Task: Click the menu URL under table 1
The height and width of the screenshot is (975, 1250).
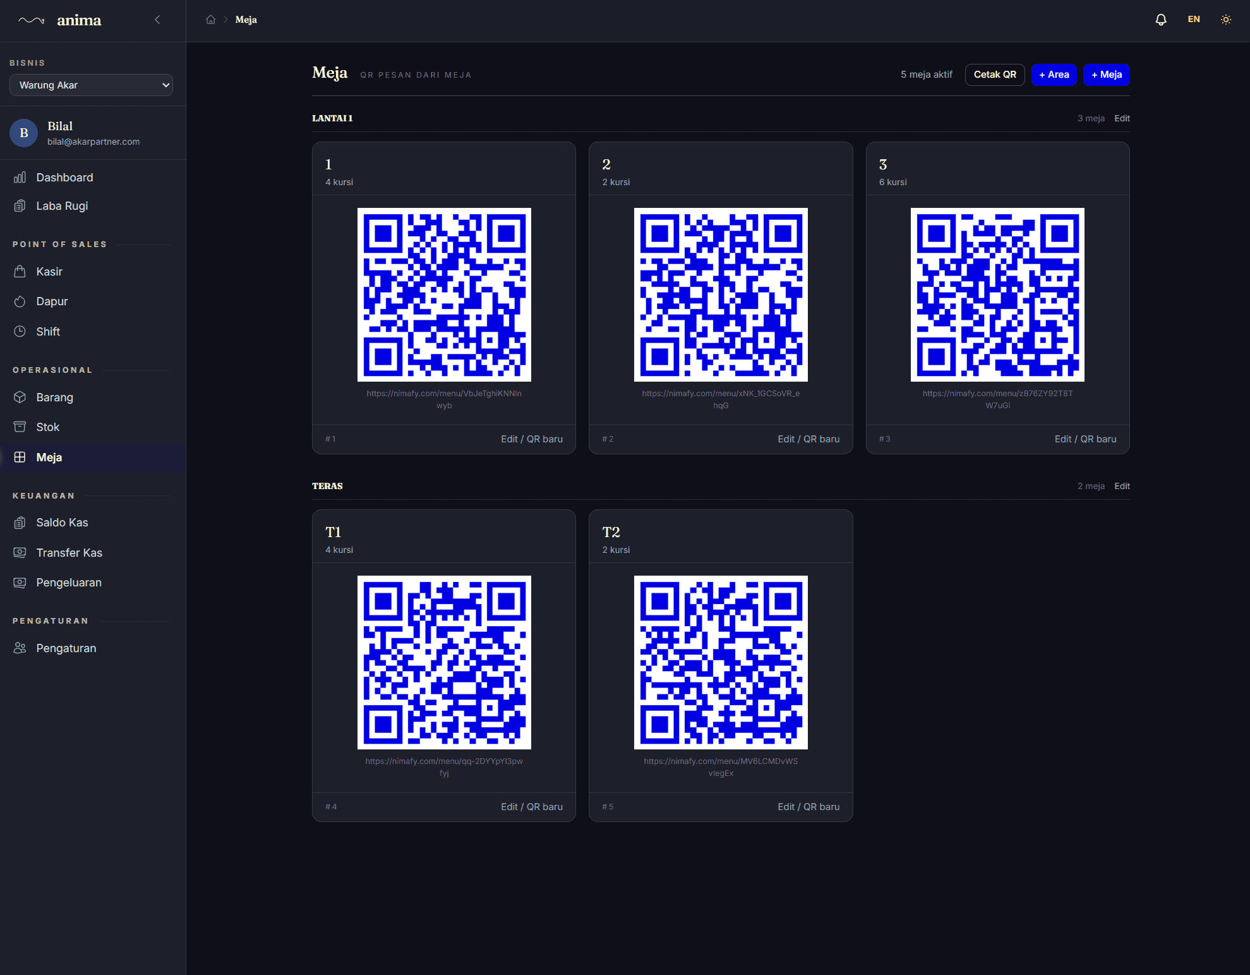Action: click(x=444, y=399)
